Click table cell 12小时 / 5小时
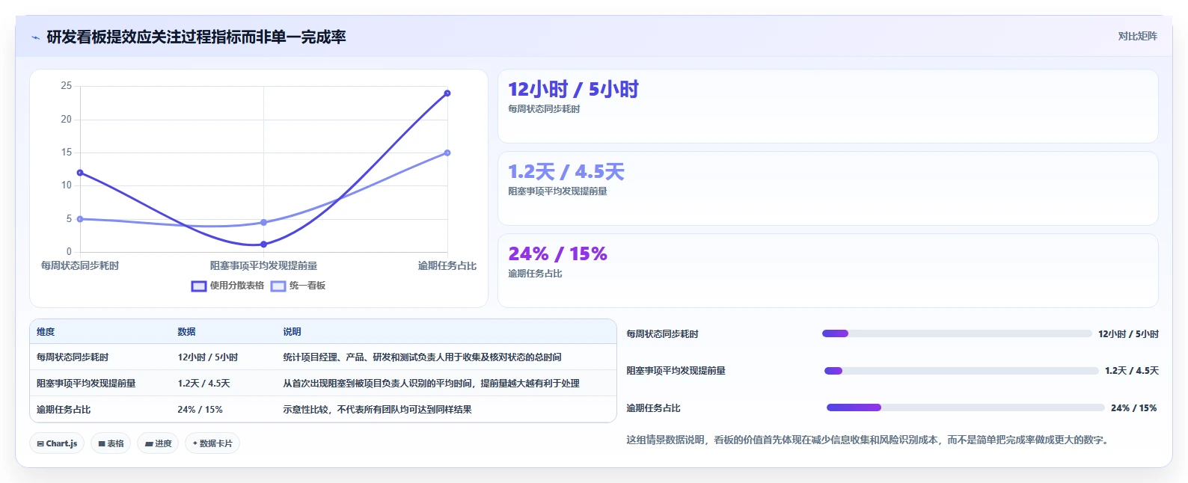This screenshot has height=483, width=1188. click(x=208, y=357)
